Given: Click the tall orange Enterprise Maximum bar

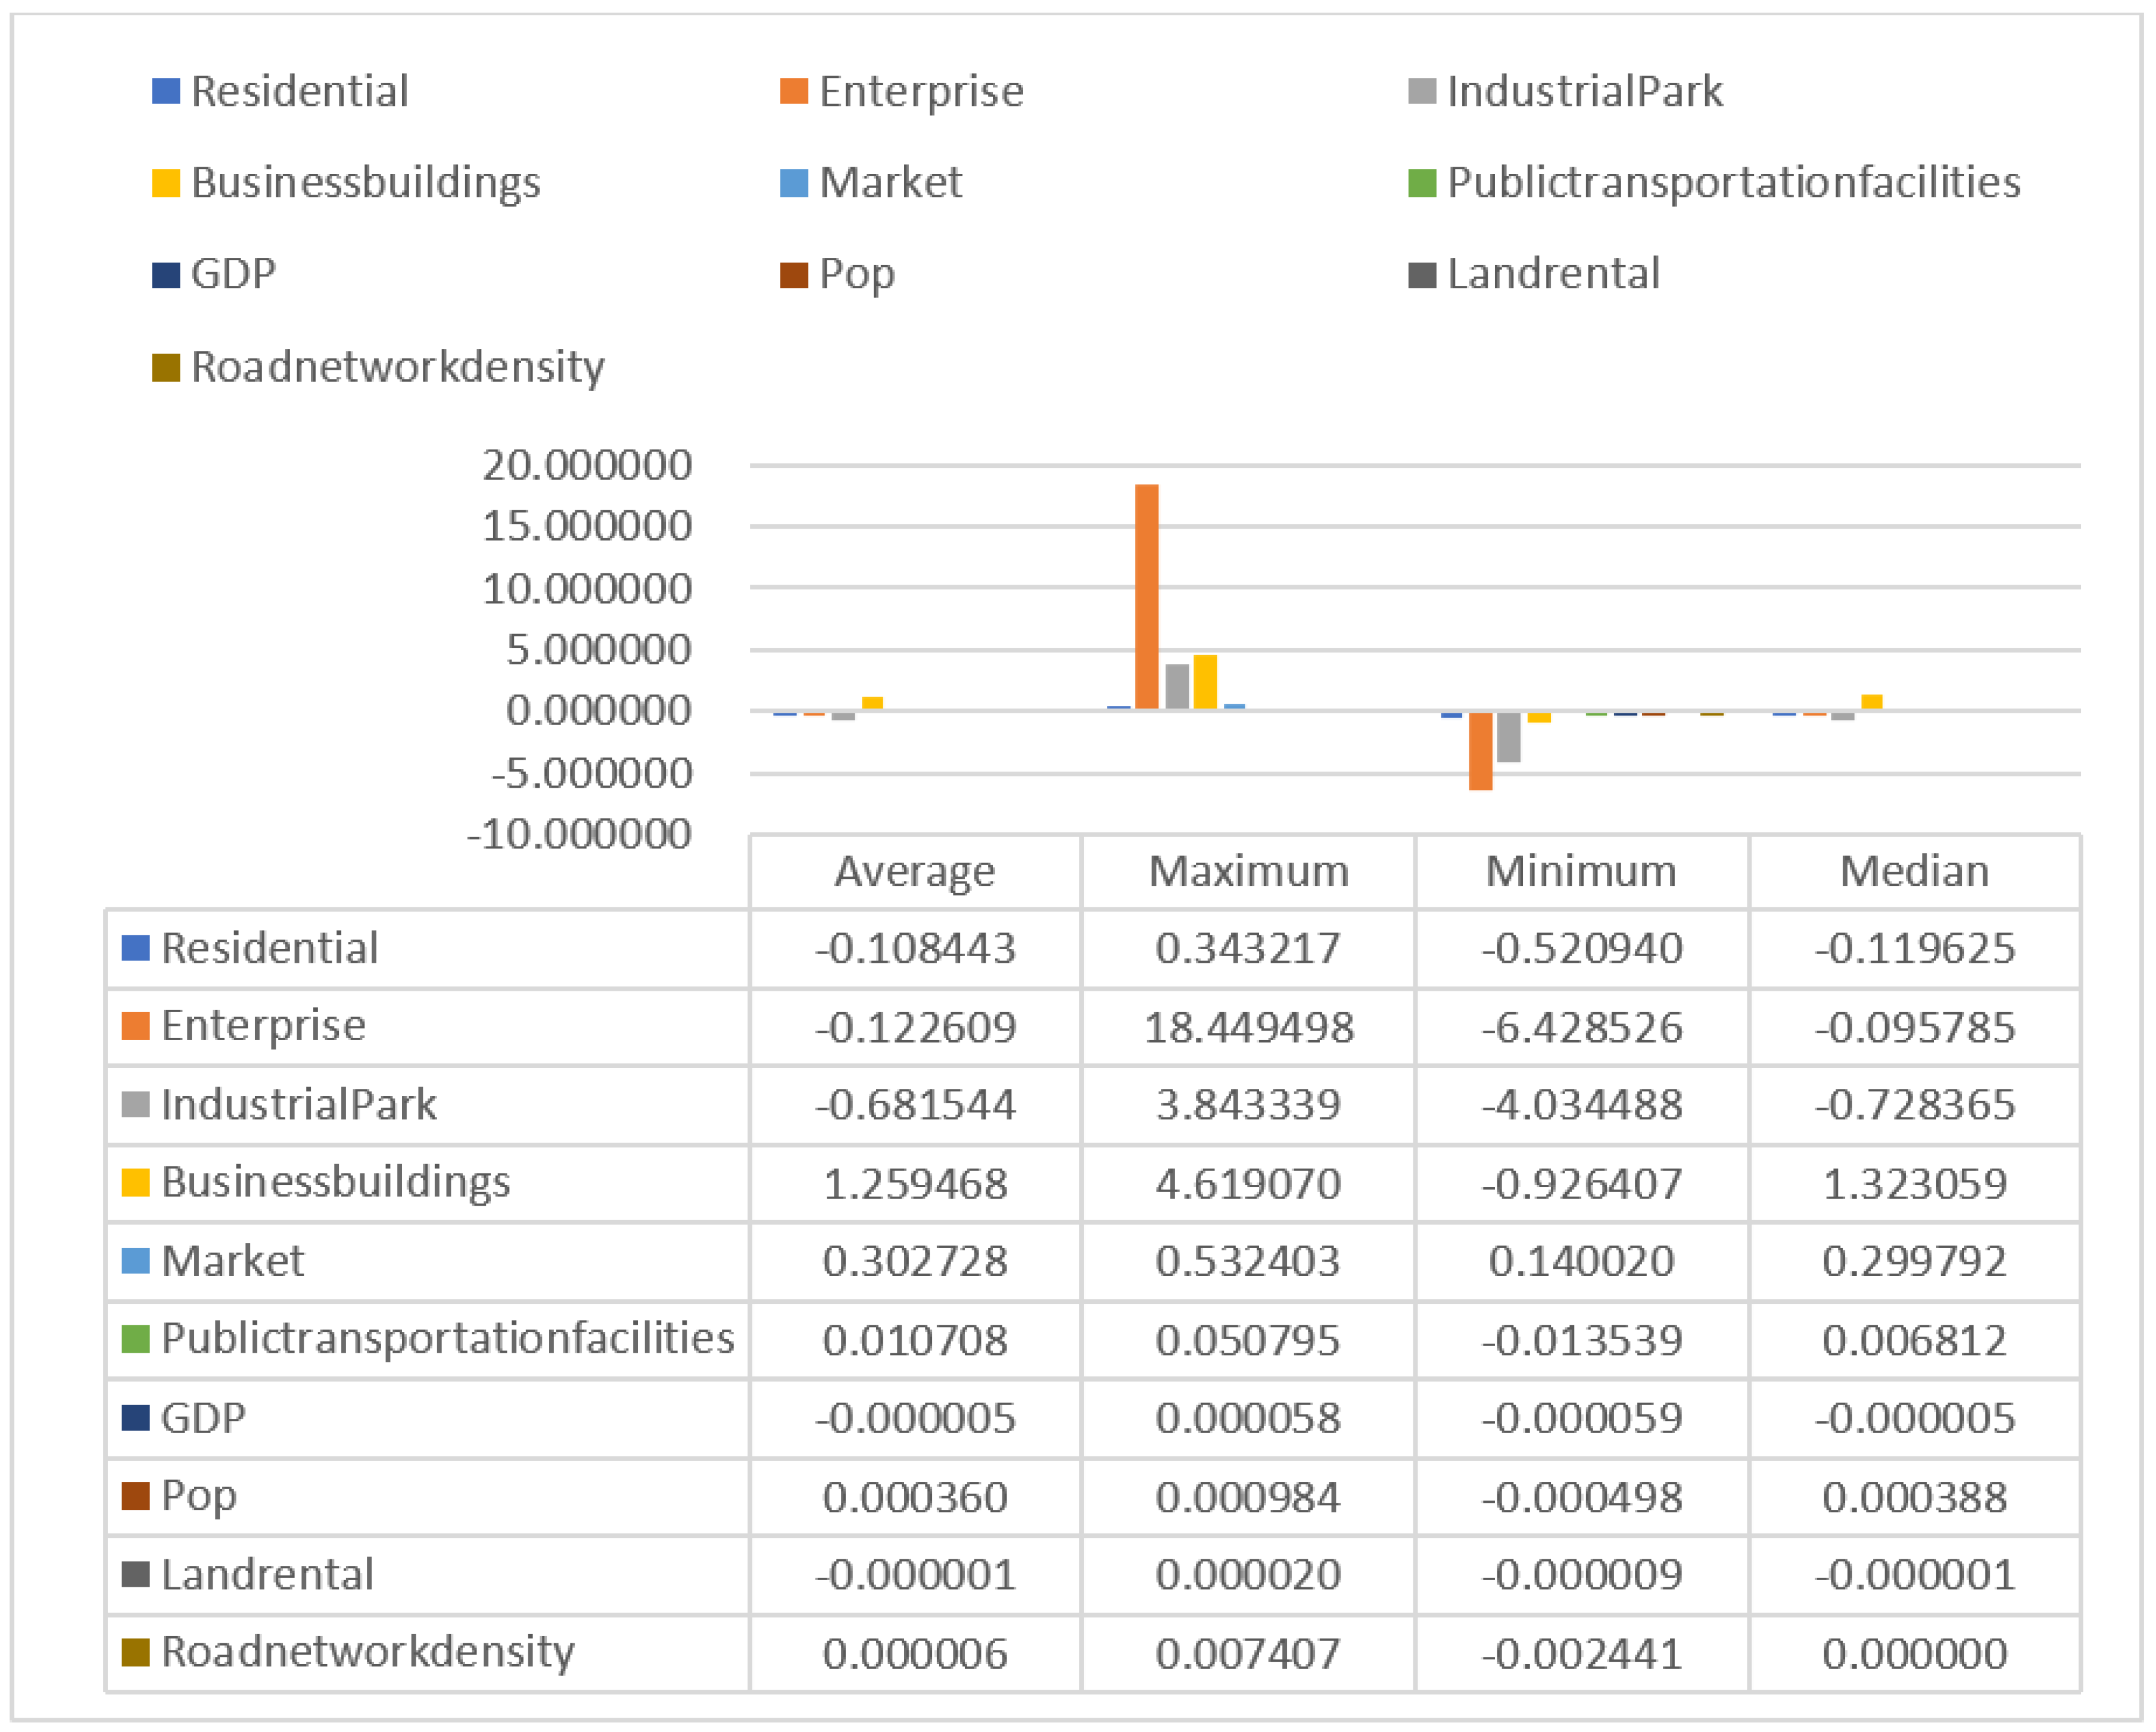Looking at the screenshot, I should [1146, 597].
